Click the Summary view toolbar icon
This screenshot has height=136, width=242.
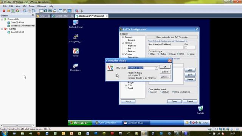click(60, 11)
